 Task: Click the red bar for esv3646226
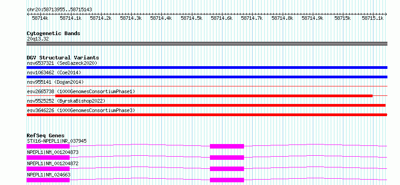(207, 115)
